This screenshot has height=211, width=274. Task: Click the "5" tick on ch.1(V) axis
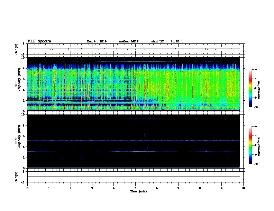click(x=24, y=44)
